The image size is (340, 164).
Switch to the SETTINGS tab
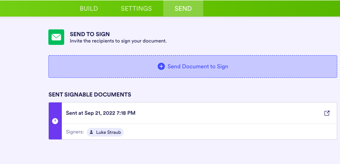point(136,8)
